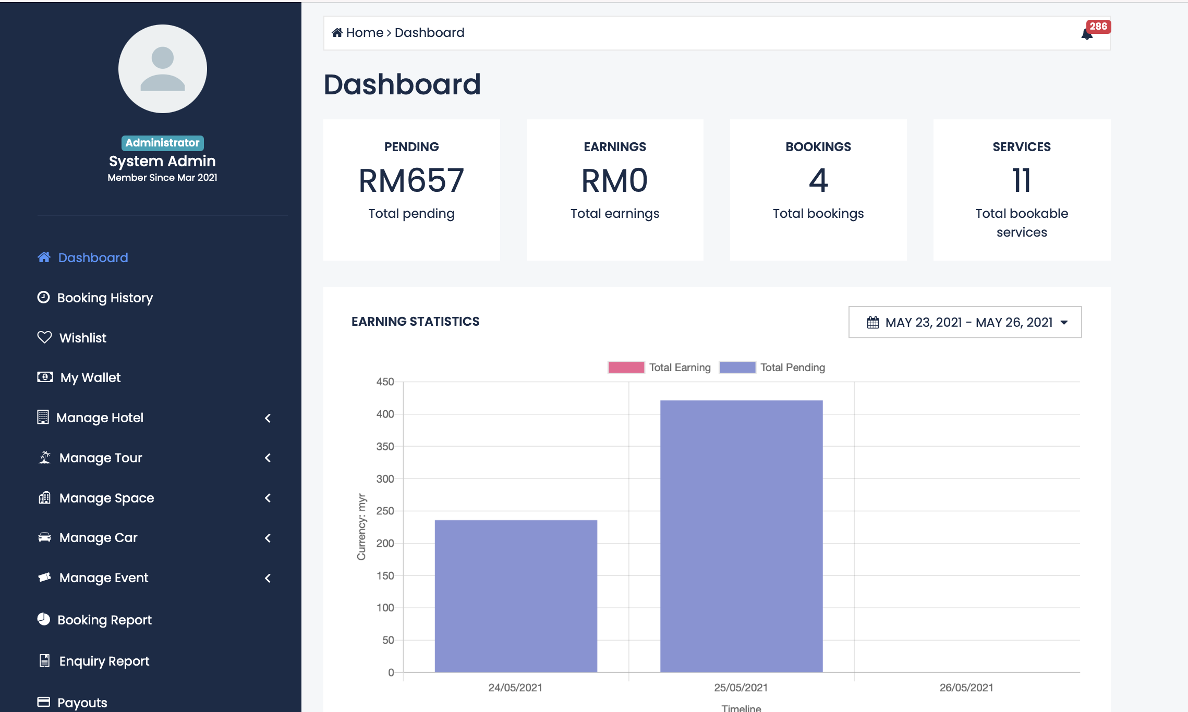The height and width of the screenshot is (712, 1188).
Task: Click the Booking Report pie chart icon
Action: (x=44, y=619)
